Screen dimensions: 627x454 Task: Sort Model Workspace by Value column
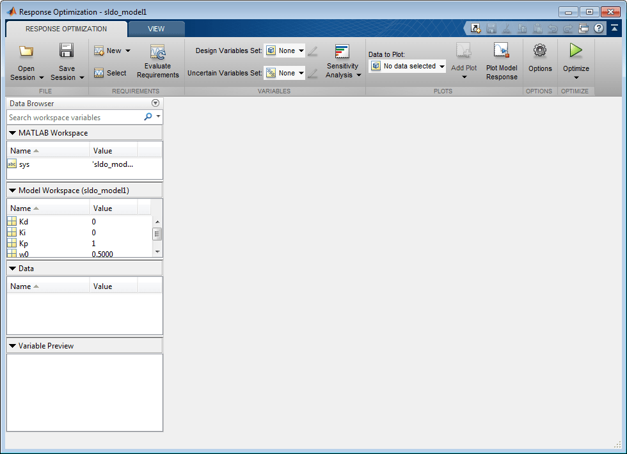[114, 208]
